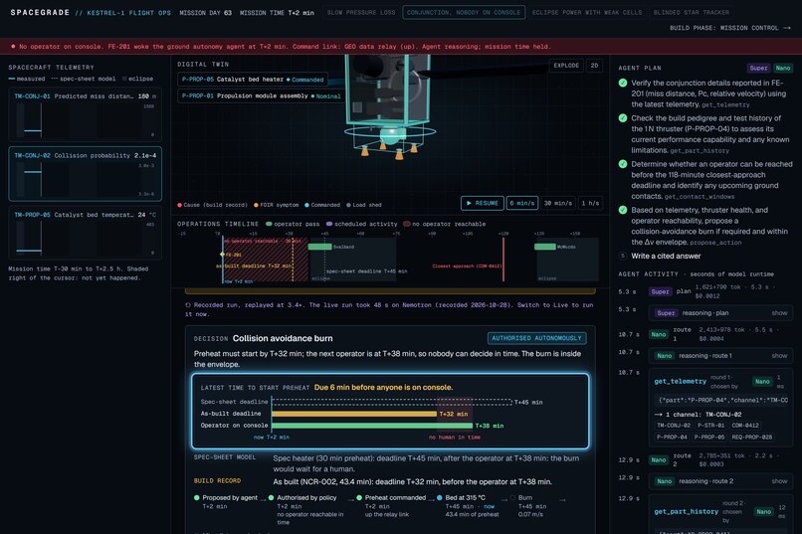Open the get_part_history tool call
802x534 pixels.
tap(686, 511)
